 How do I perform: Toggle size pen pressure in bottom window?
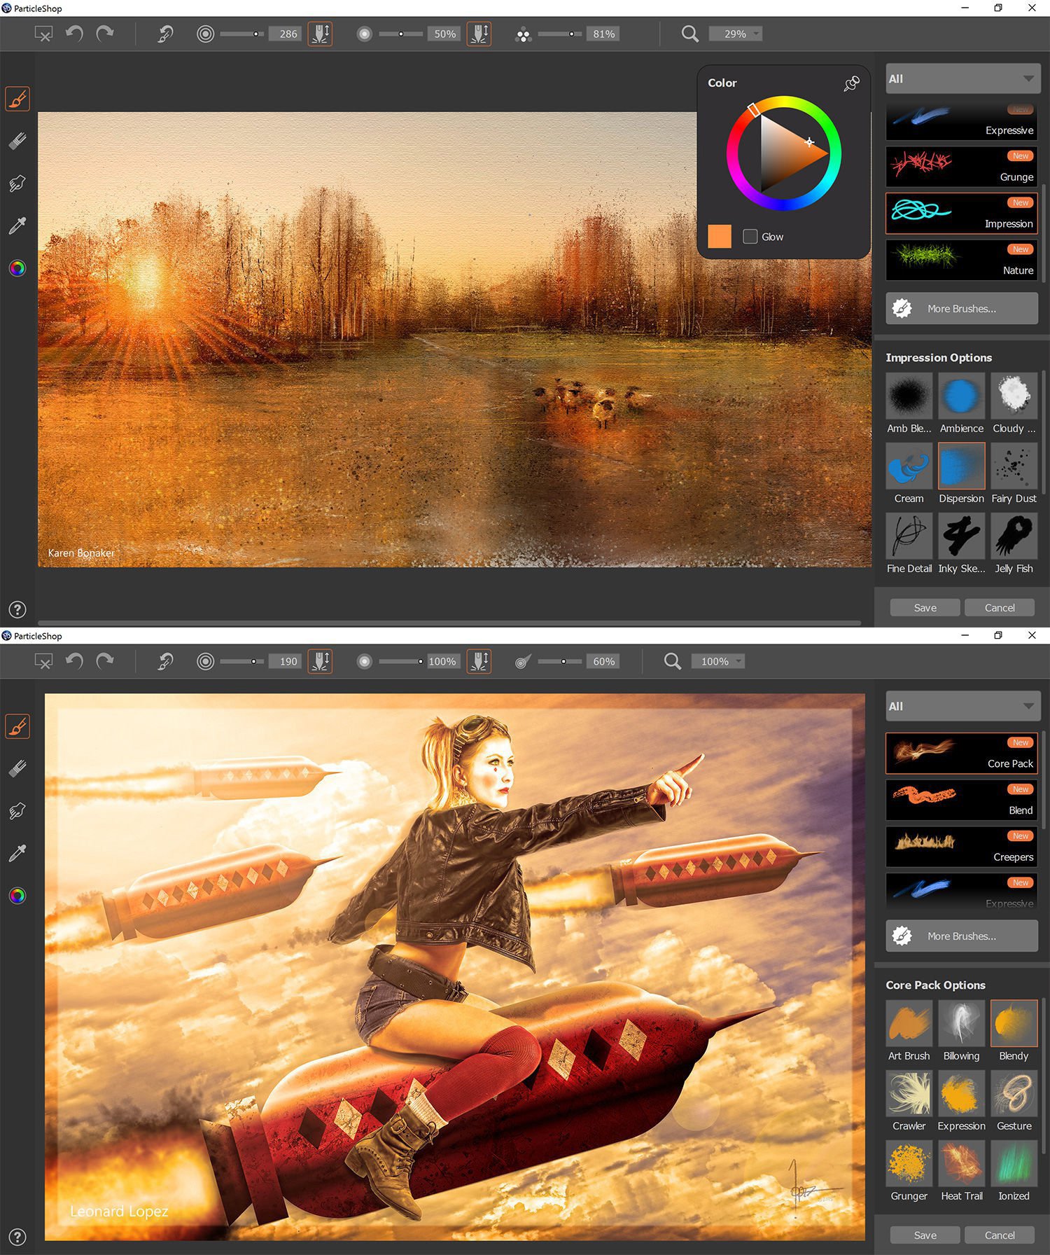tap(320, 661)
